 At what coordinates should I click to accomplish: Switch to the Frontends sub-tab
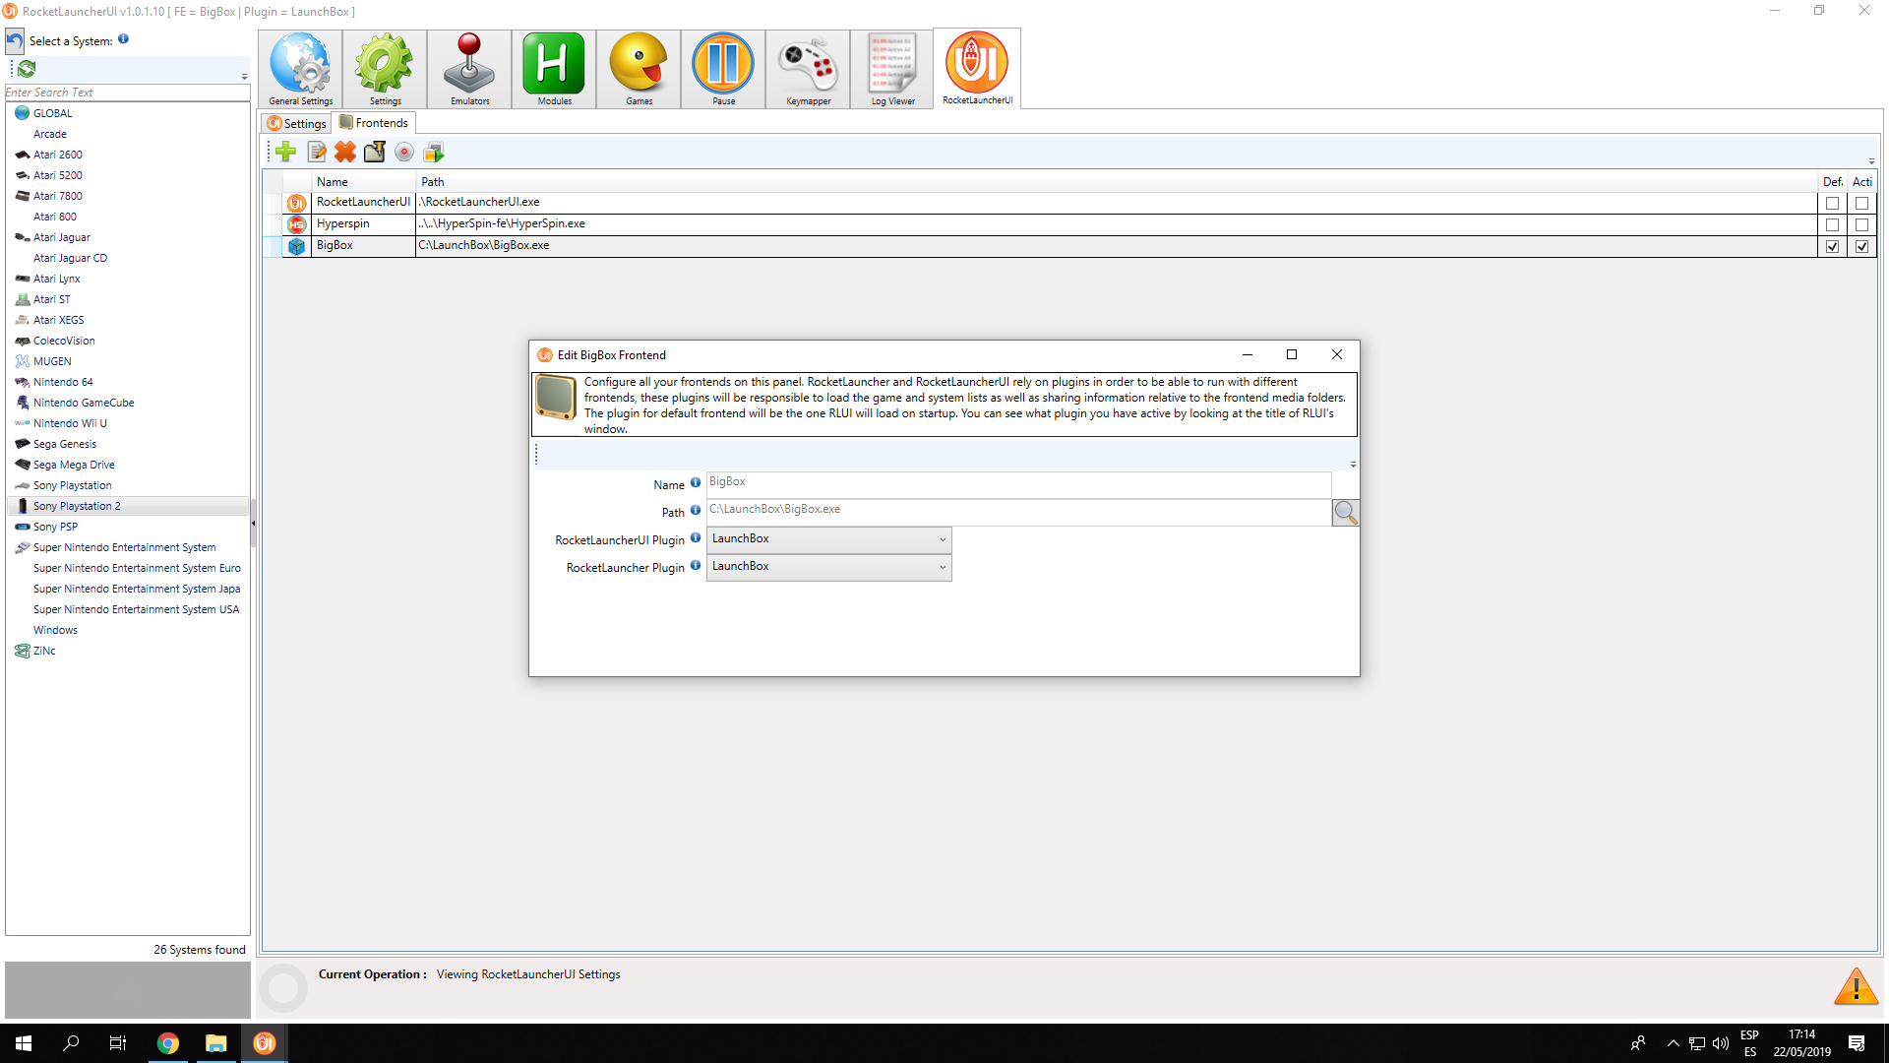(x=374, y=123)
